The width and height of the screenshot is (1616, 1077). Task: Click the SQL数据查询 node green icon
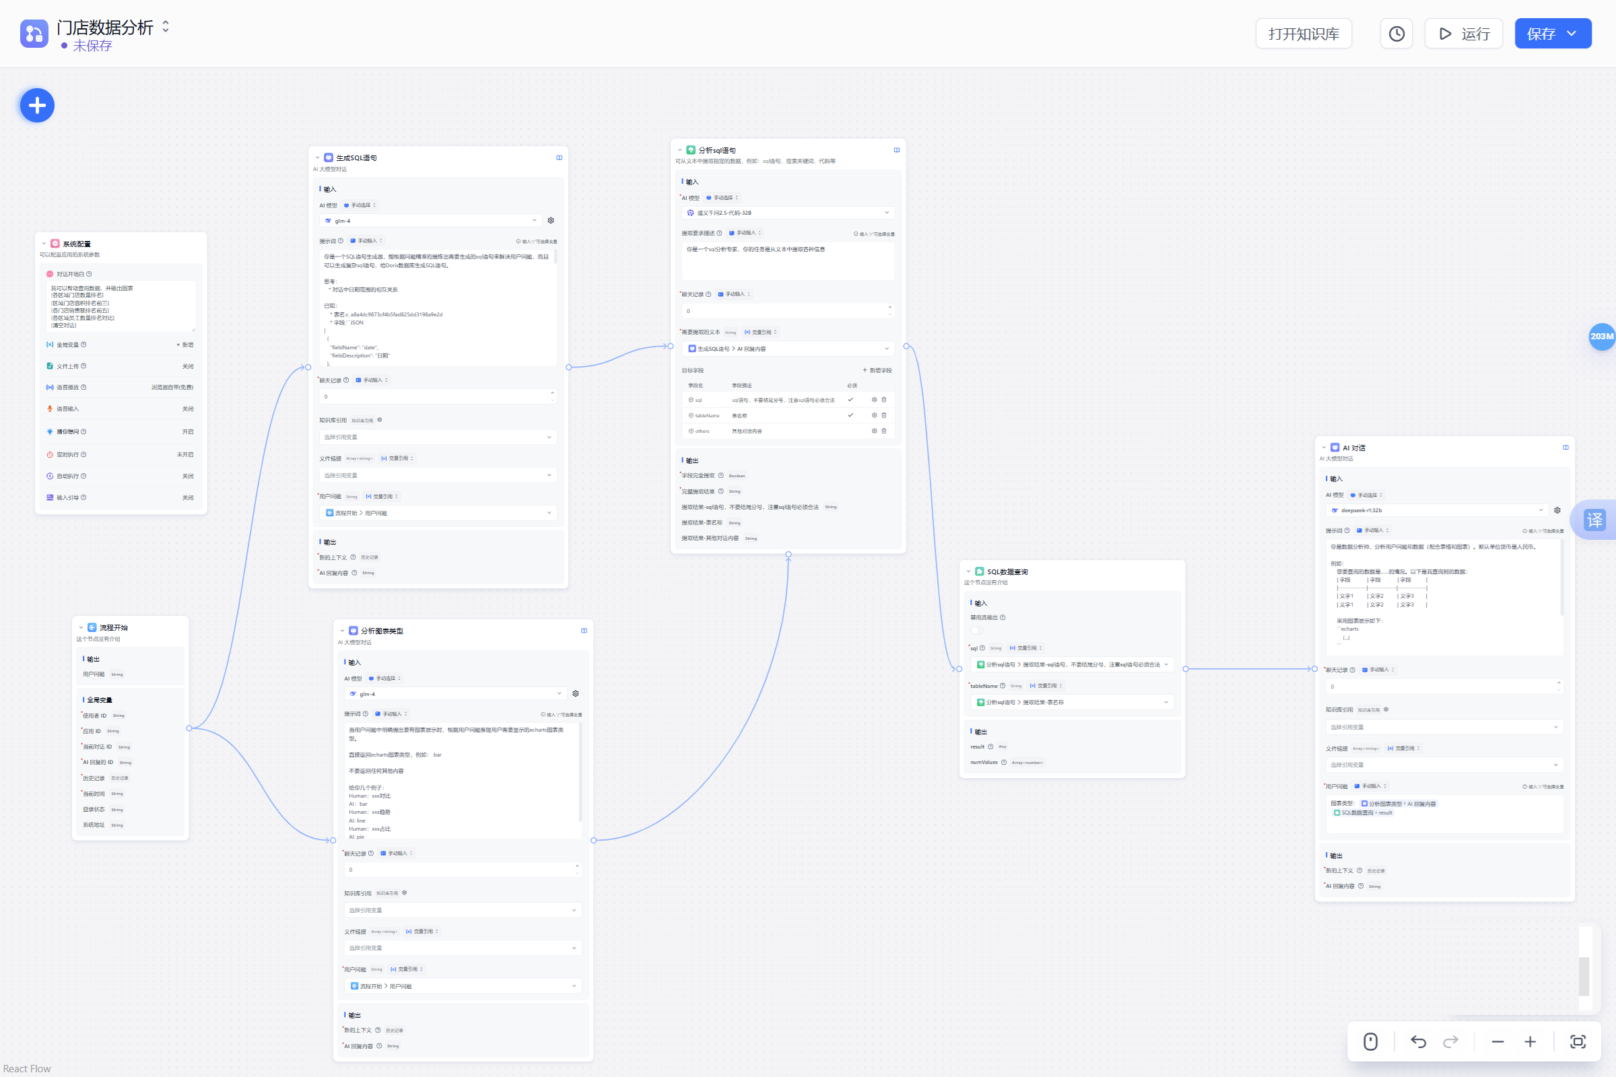coord(980,572)
